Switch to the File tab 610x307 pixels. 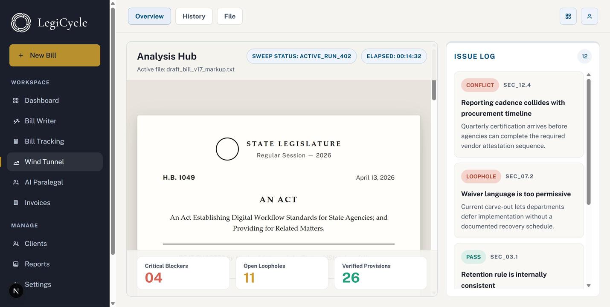pos(230,16)
